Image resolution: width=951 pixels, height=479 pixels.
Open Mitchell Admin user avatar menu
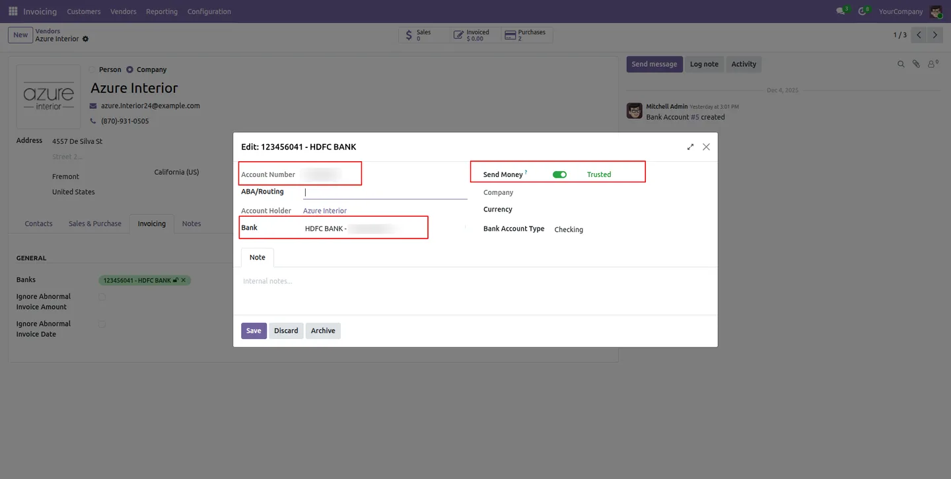point(936,11)
